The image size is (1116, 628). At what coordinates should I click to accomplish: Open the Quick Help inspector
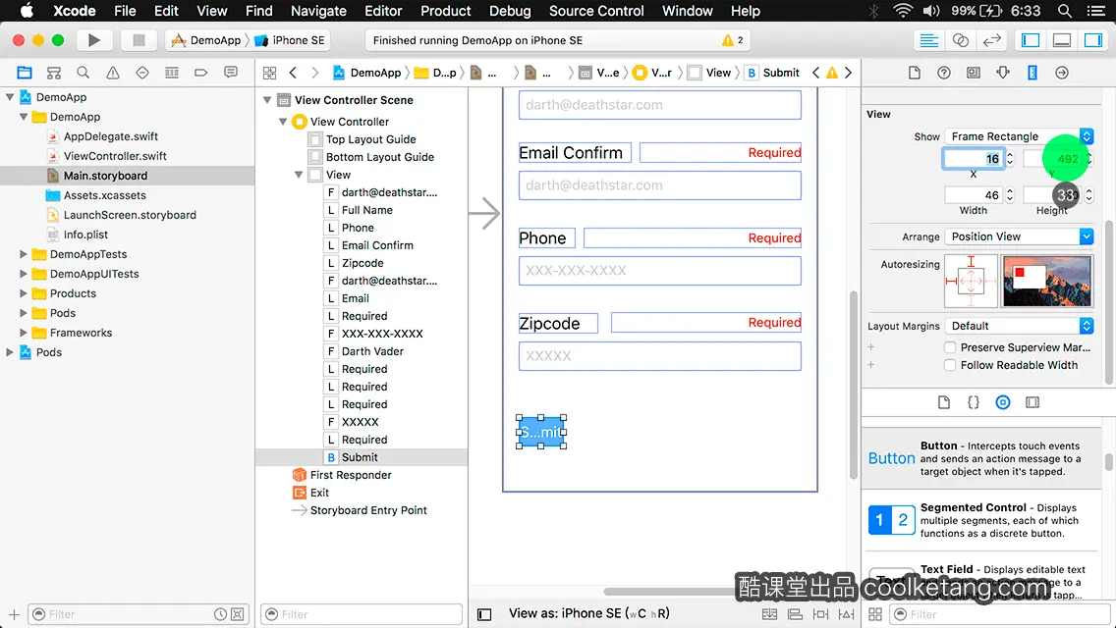point(944,73)
